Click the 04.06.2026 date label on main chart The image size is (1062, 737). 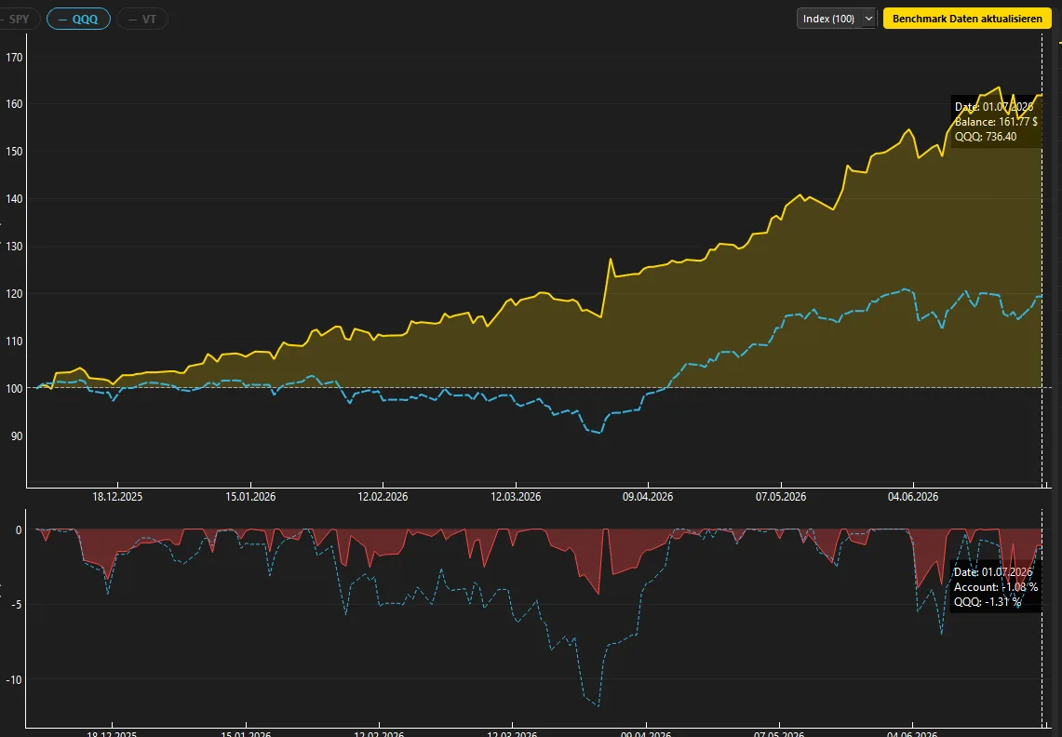(x=913, y=497)
